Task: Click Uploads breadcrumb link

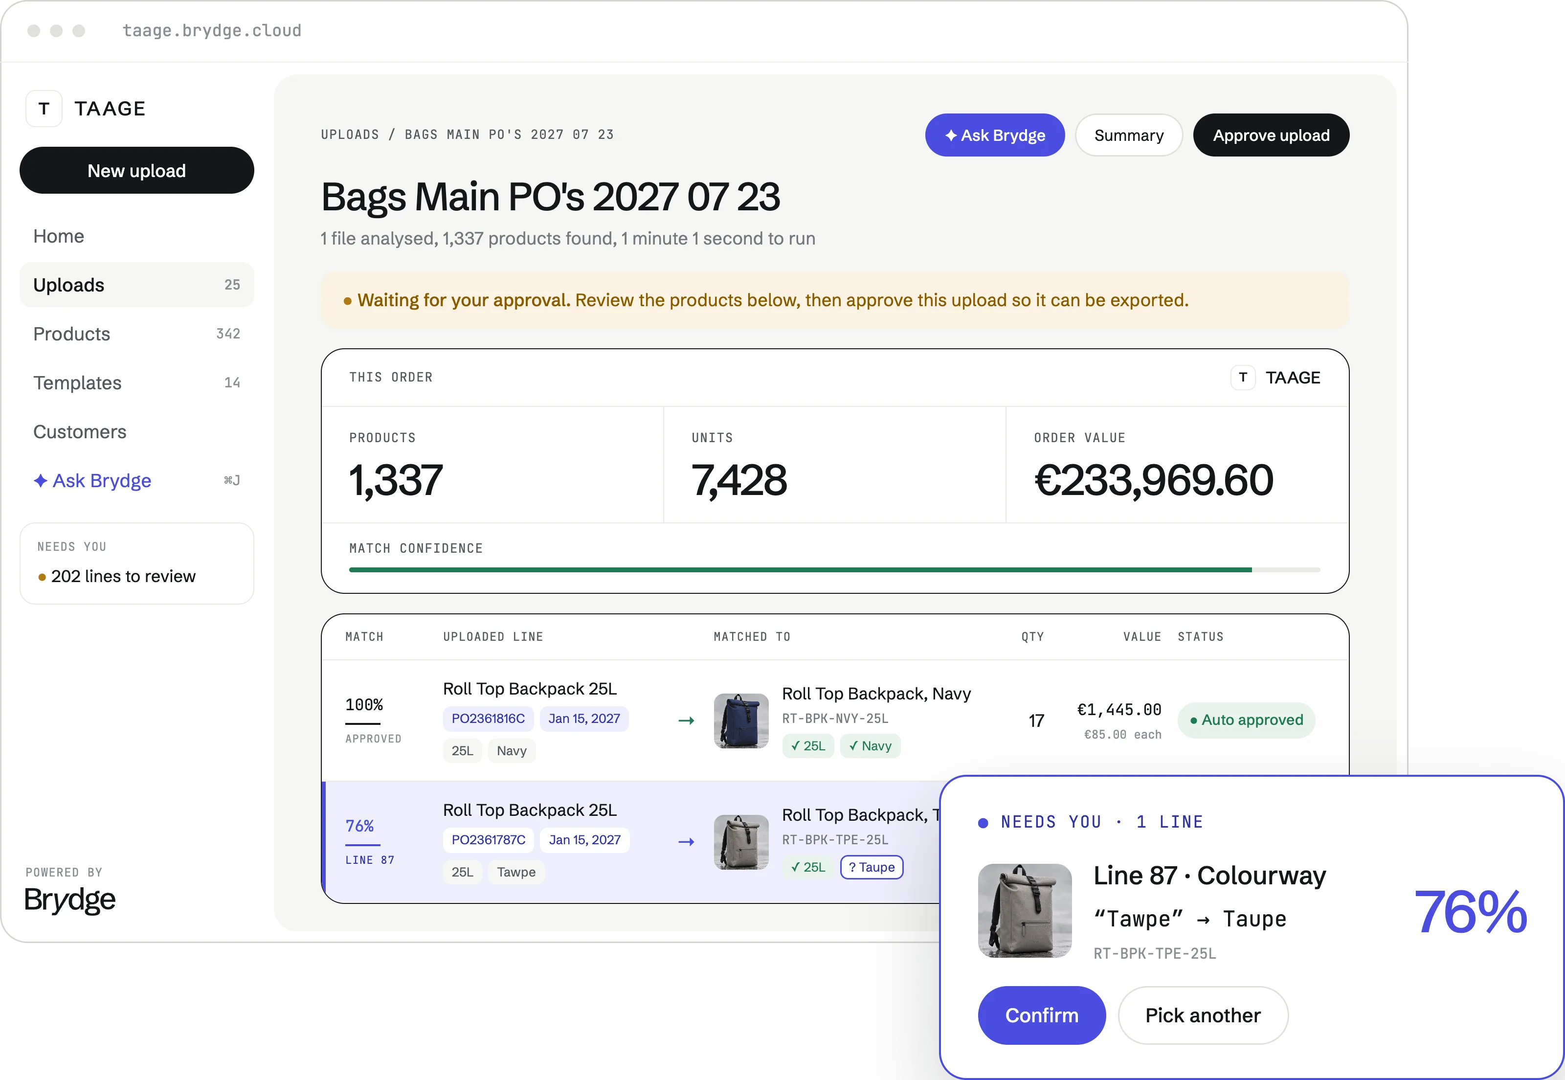Action: [350, 135]
